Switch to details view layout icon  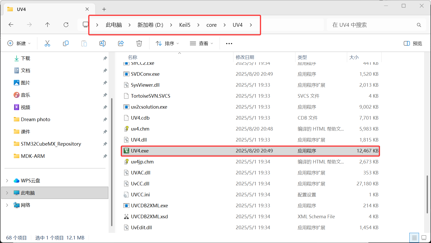click(414, 238)
